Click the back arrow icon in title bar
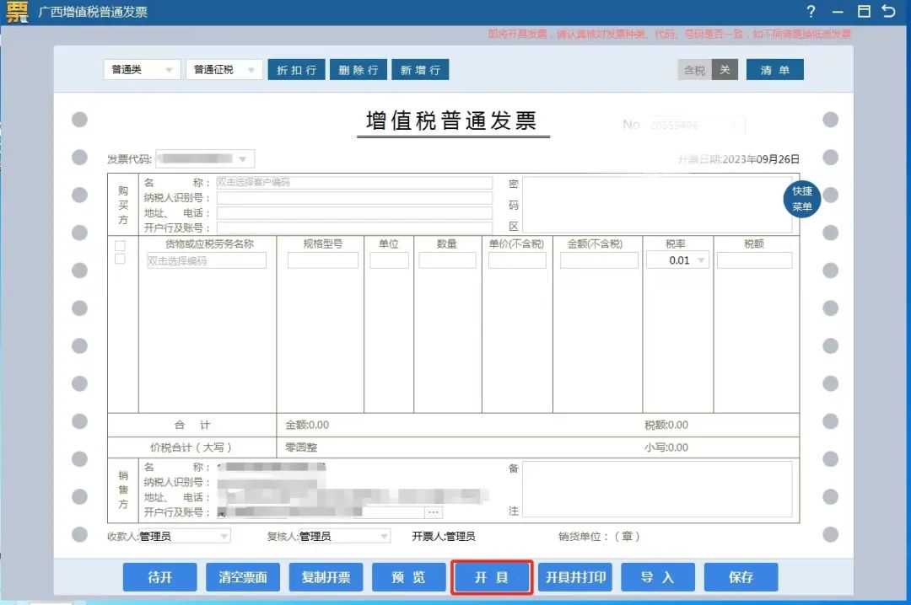This screenshot has width=911, height=605. 888,11
